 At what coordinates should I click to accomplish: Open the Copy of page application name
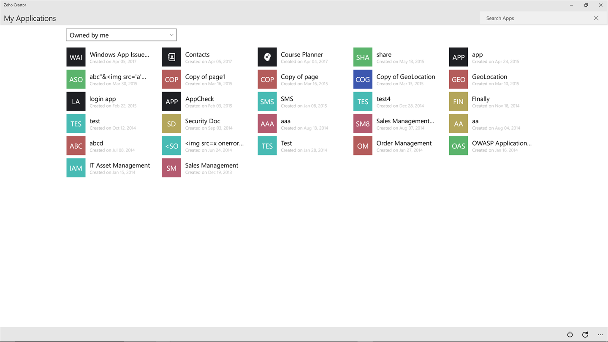[x=299, y=77]
